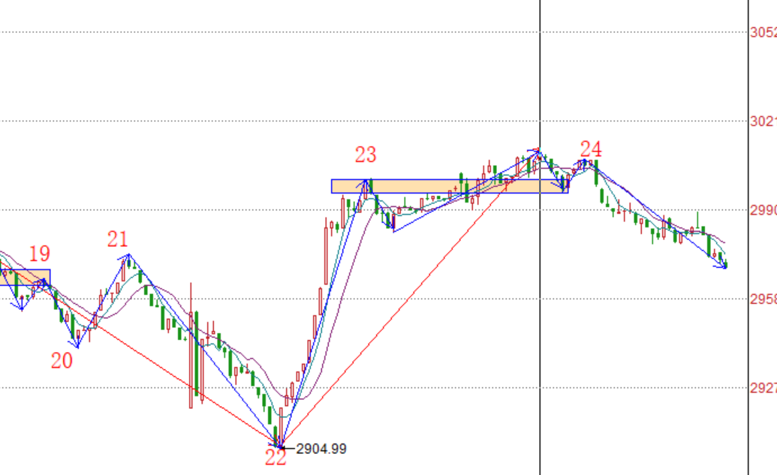Select the "22" label at the chart low
The image size is (777, 475).
click(276, 458)
